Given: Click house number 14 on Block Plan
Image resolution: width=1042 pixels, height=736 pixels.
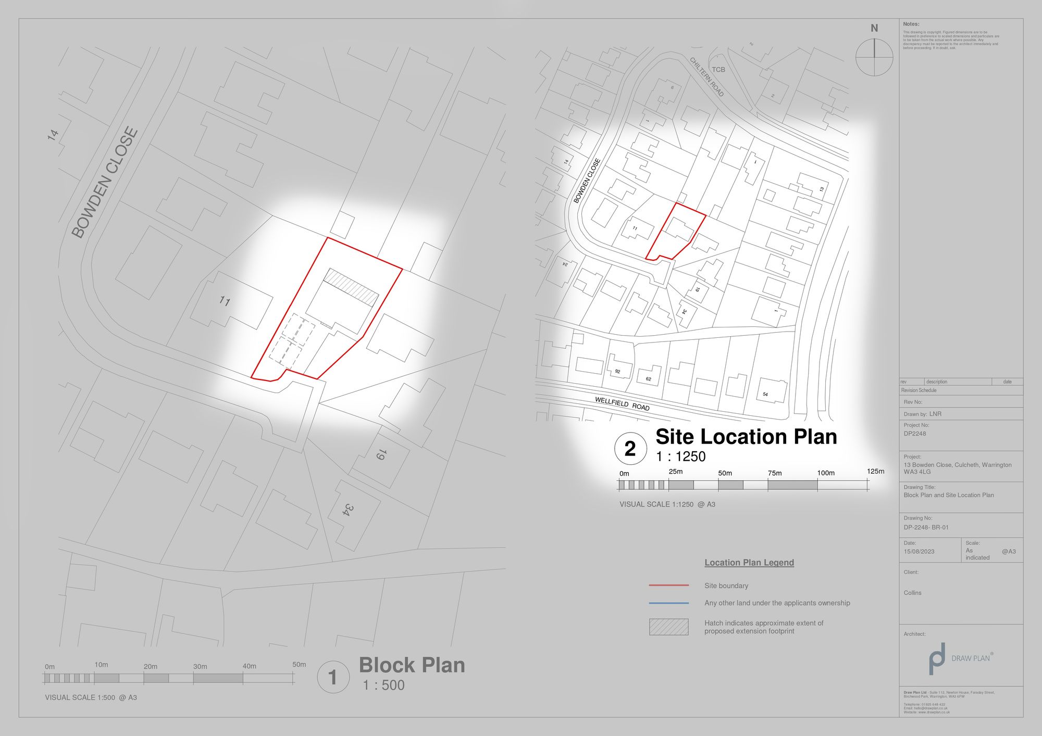Looking at the screenshot, I should (53, 135).
